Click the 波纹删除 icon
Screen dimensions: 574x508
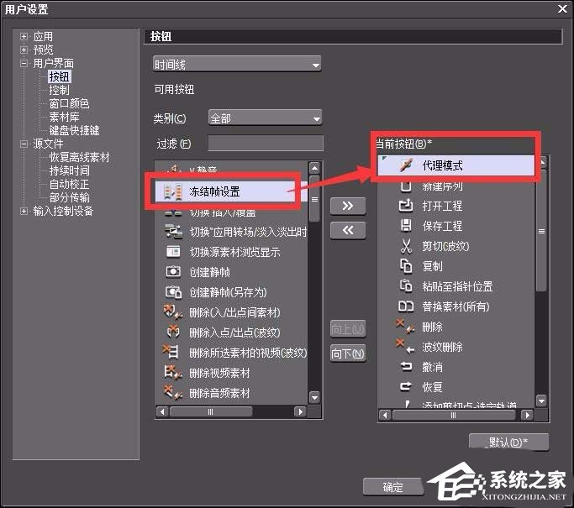(x=406, y=346)
